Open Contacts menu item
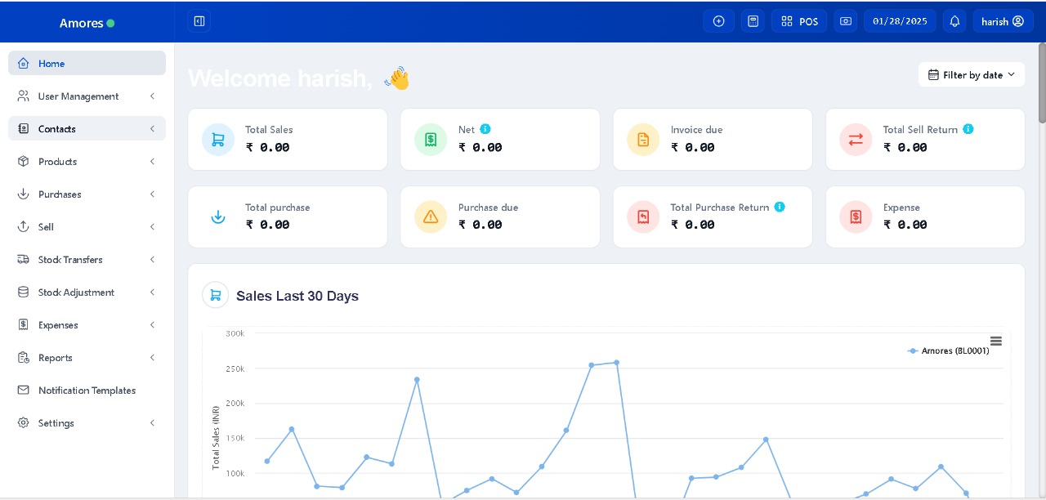The height and width of the screenshot is (500, 1046). tap(87, 128)
